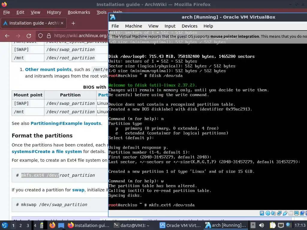
Task: Open the History menu in Firefox
Action: click(54, 12)
